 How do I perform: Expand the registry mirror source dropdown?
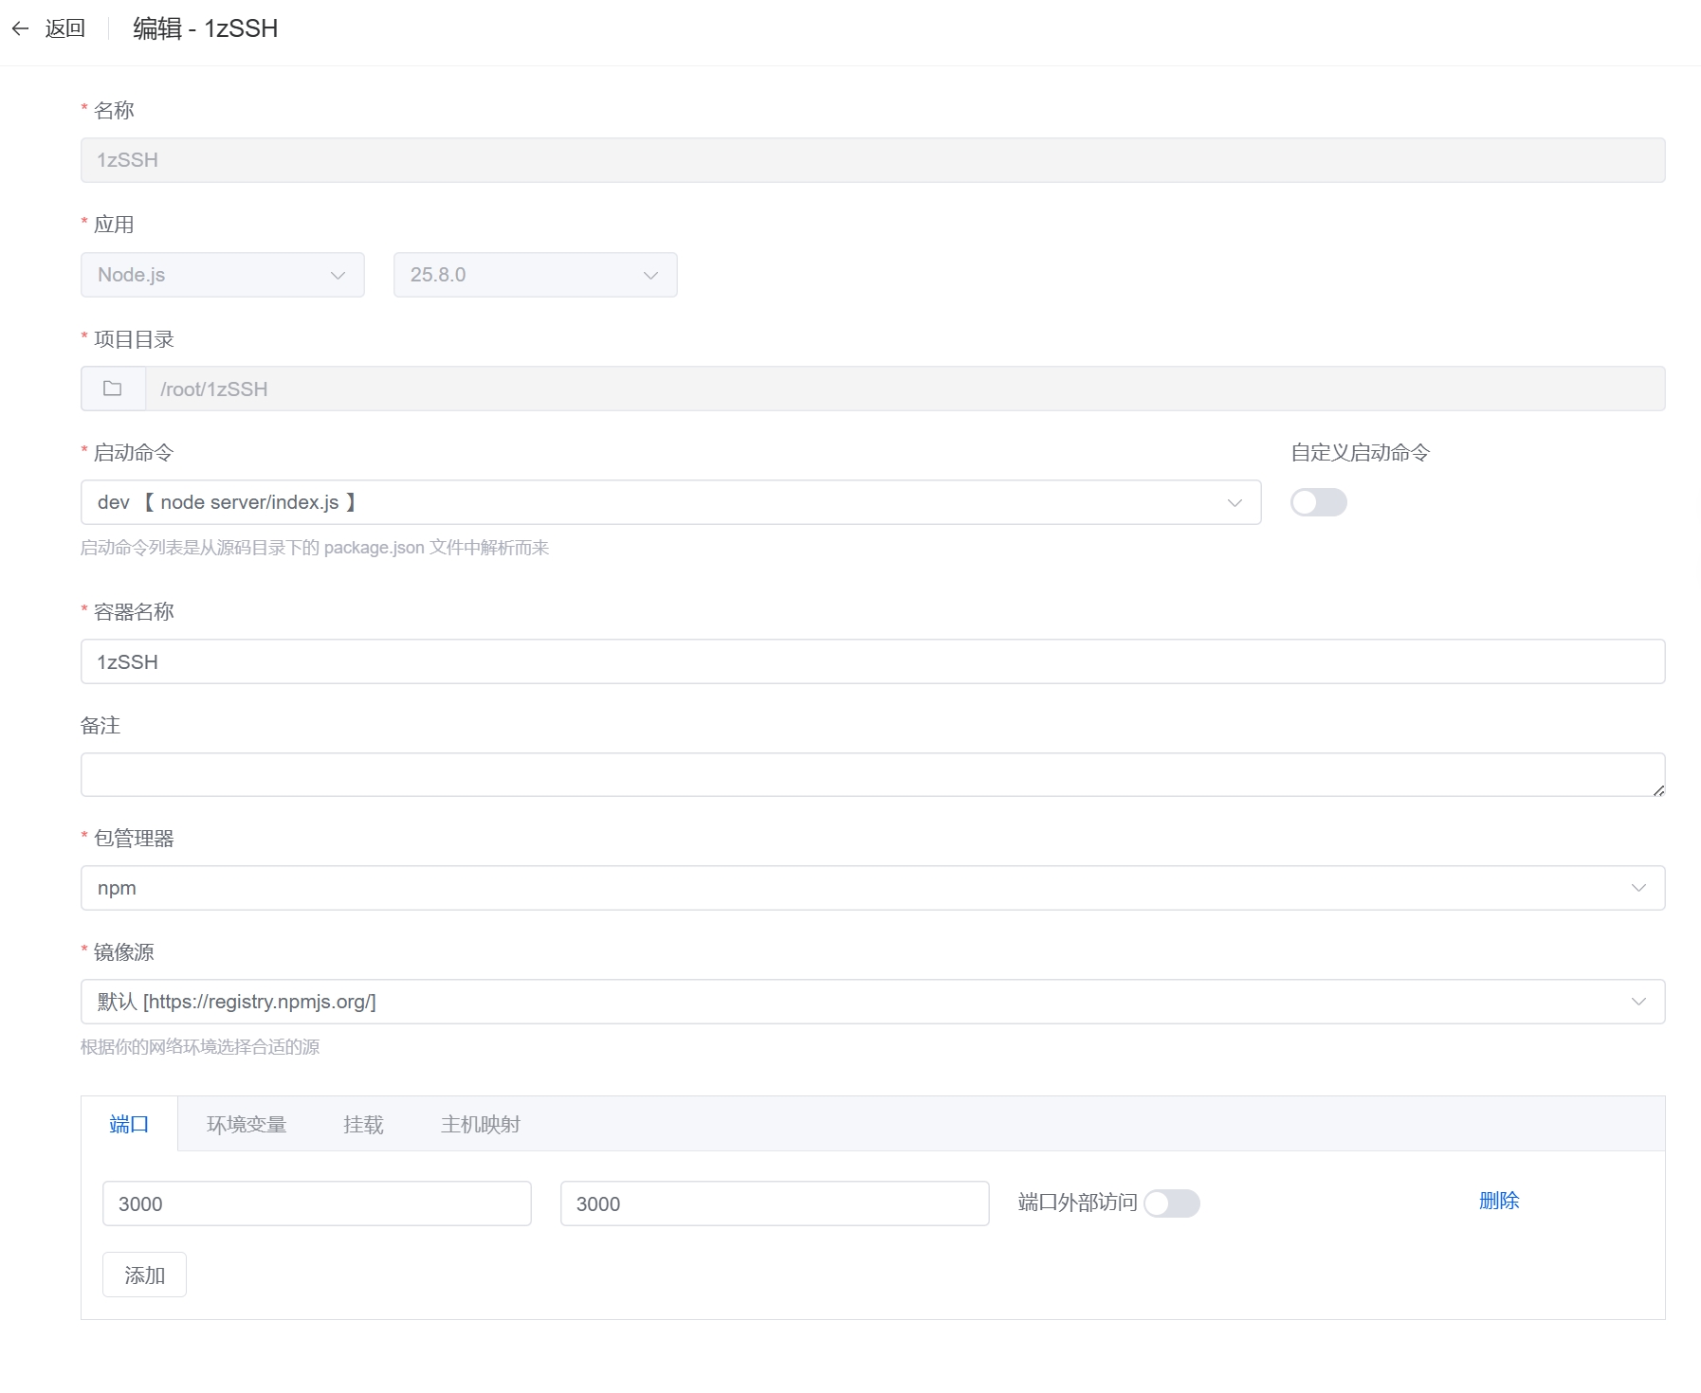tap(872, 1002)
